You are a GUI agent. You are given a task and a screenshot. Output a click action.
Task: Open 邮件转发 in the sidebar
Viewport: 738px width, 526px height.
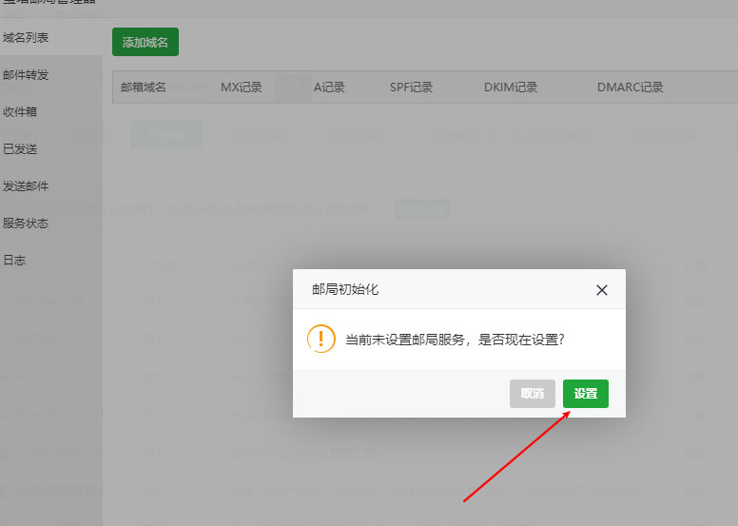click(26, 75)
